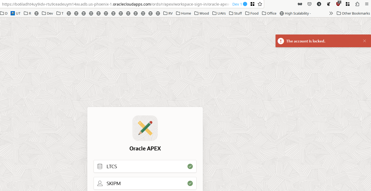The image size is (371, 191).
Task: Dismiss the account locked error notification
Action: (364, 41)
